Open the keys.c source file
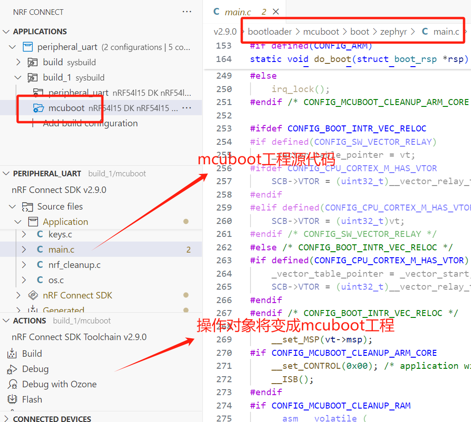471x422 pixels. coord(60,235)
